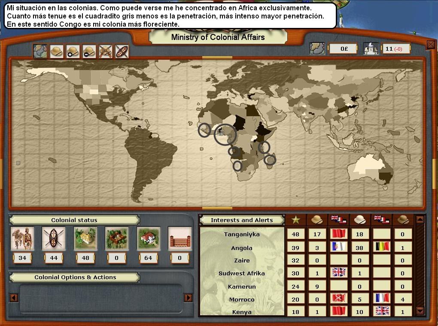Click the up arrow of the Interests list scrollbar

point(420,220)
